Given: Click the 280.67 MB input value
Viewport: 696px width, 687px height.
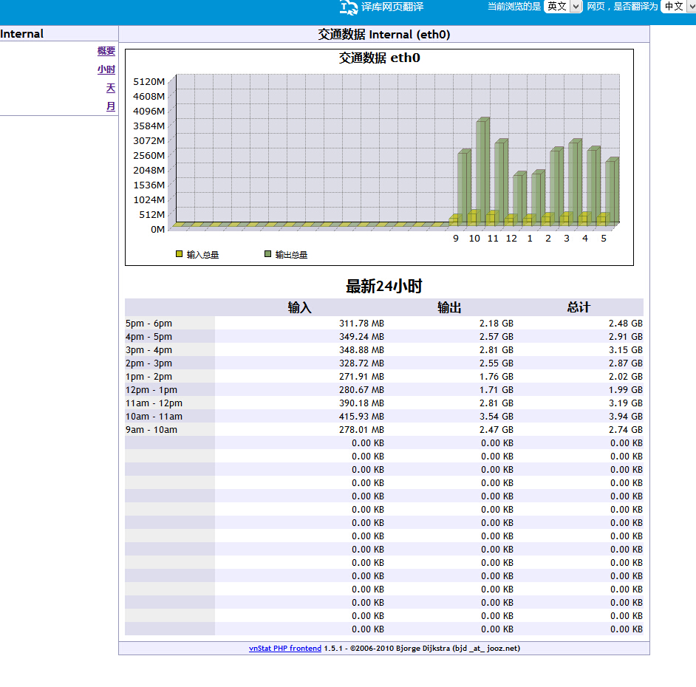Looking at the screenshot, I should point(362,389).
